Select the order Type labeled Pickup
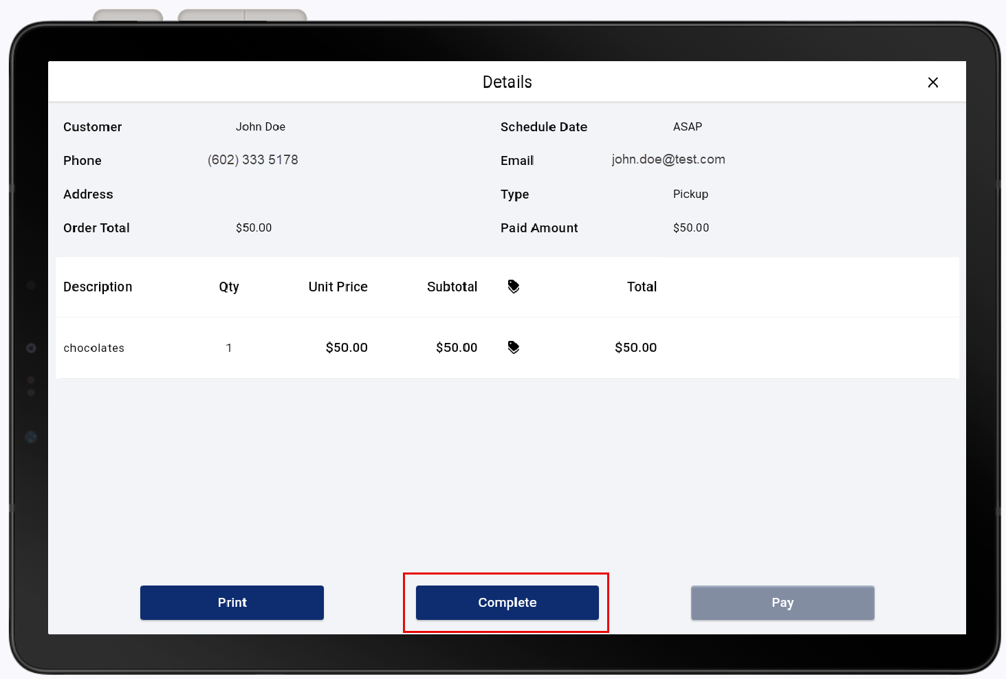 click(690, 194)
